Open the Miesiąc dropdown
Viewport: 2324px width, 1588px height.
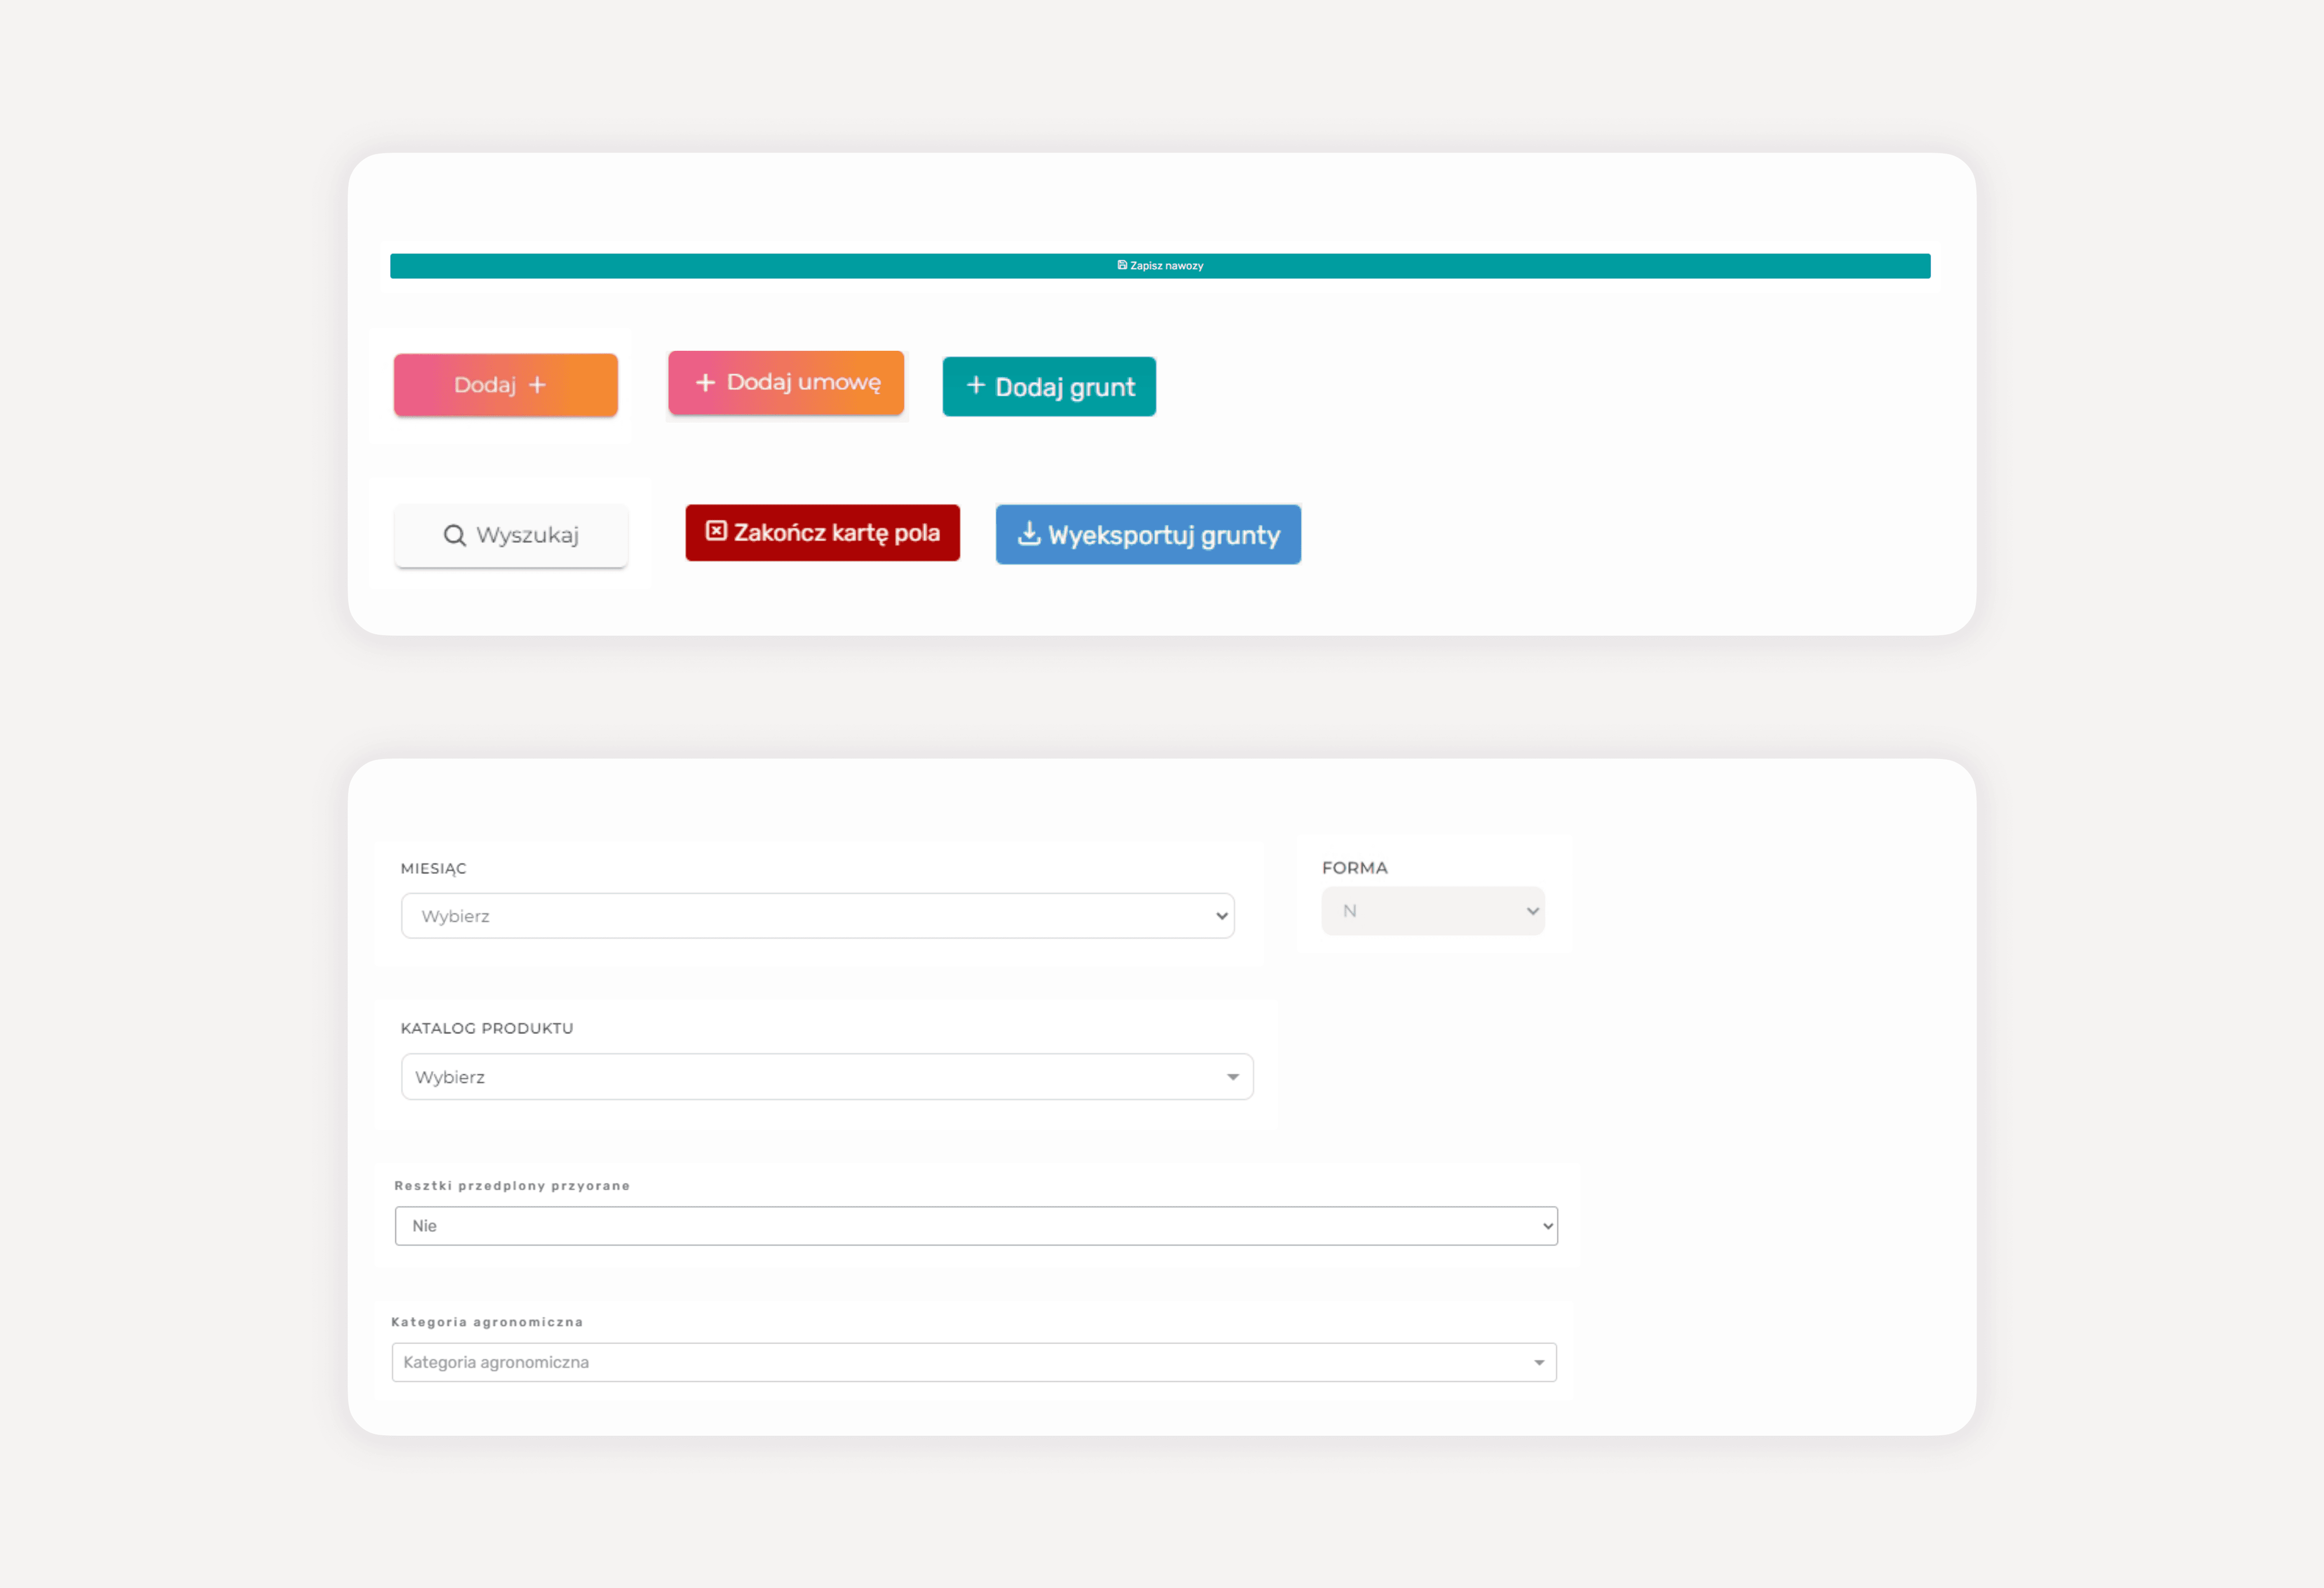(x=817, y=915)
